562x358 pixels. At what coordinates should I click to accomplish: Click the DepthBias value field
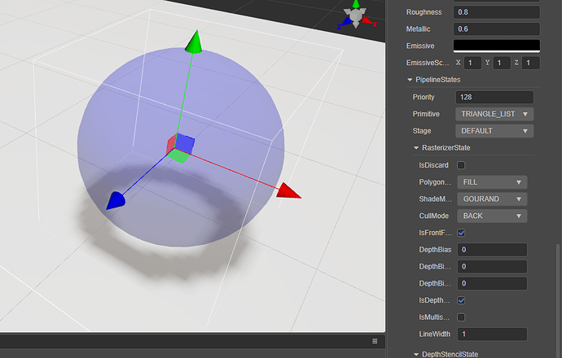tap(492, 250)
